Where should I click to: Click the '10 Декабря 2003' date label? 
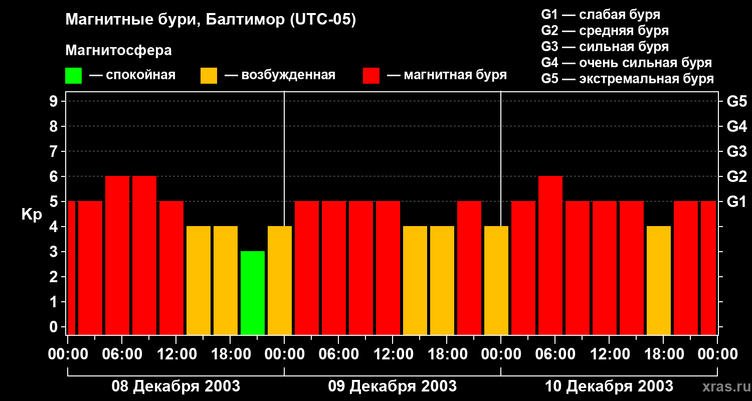pos(609,386)
